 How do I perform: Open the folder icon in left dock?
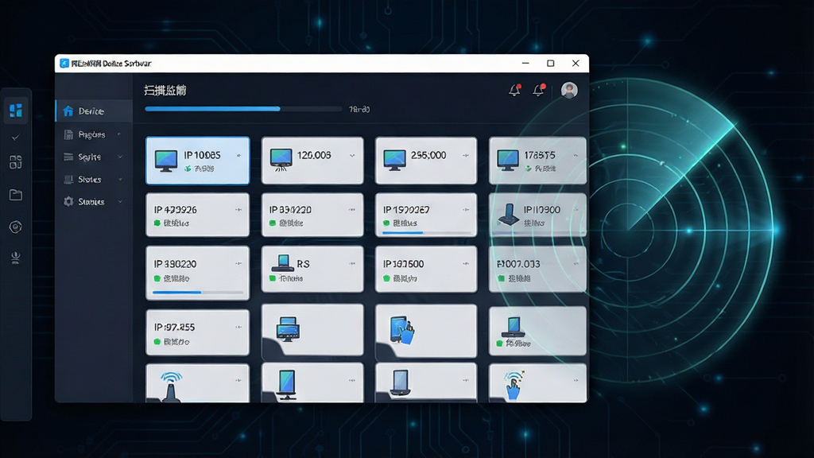coord(16,195)
